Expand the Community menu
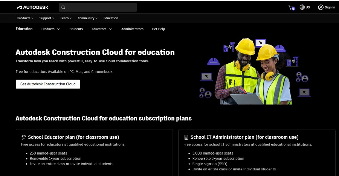Screen dimensions: 339x176 [x=87, y=18]
